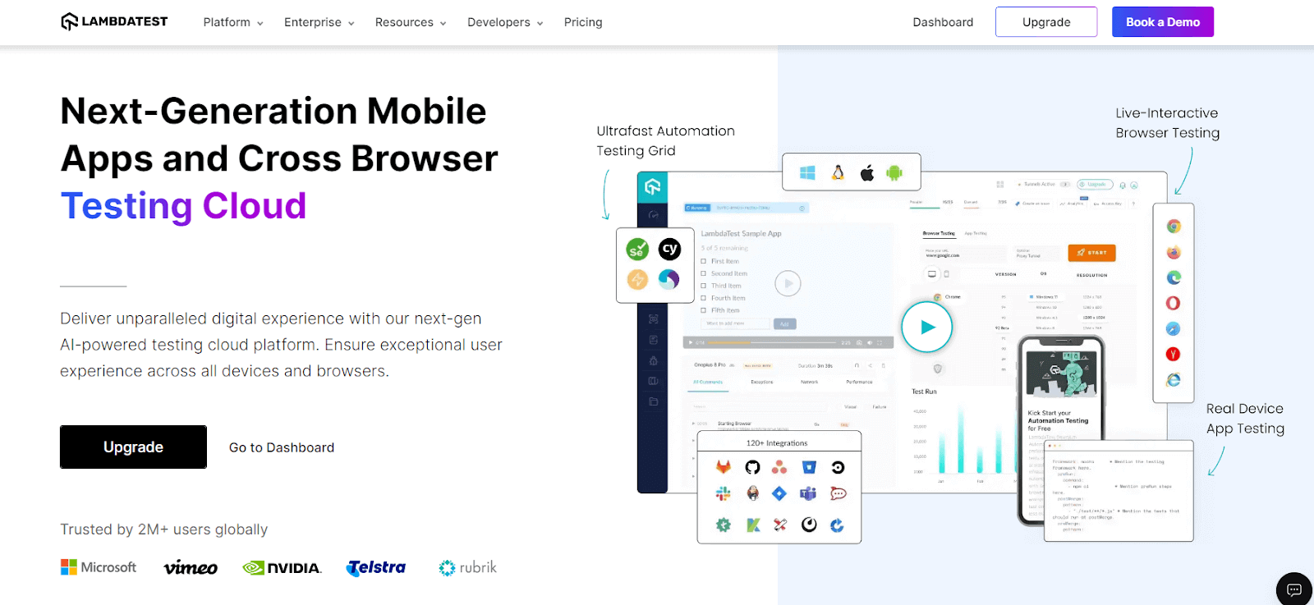
Task: Click the Android platform icon
Action: tap(894, 172)
